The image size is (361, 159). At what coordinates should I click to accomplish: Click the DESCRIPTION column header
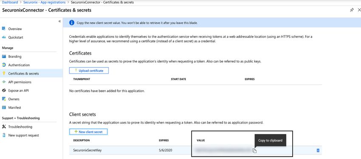coord(82,140)
